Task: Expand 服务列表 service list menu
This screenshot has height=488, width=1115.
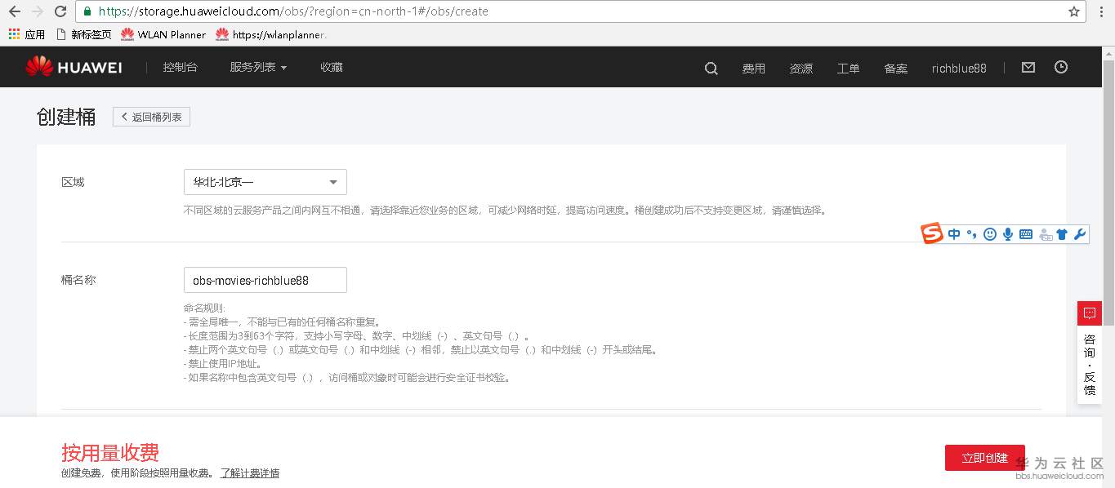Action: (258, 68)
